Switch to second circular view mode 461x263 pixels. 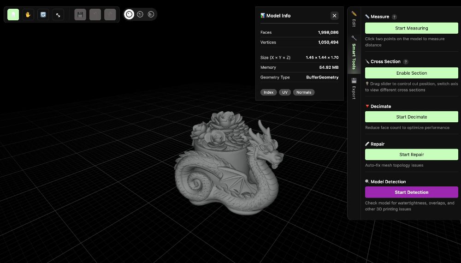(x=140, y=14)
